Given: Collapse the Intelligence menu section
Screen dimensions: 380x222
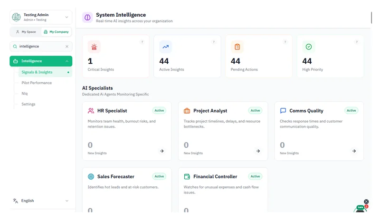Looking at the screenshot, I should click(x=67, y=61).
